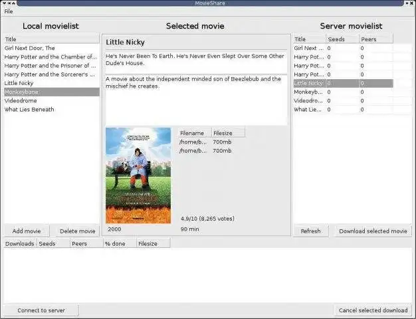Click the Filesize header in downloads table
This screenshot has height=319, width=416.
(x=153, y=244)
